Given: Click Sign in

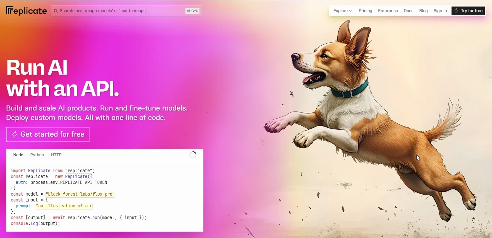Looking at the screenshot, I should (440, 11).
